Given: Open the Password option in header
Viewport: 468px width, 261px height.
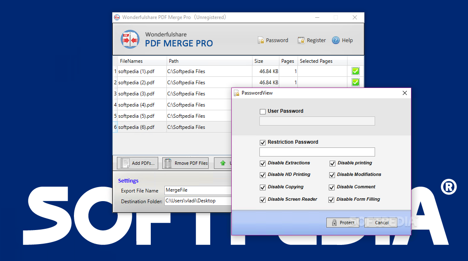Looking at the screenshot, I should click(273, 40).
